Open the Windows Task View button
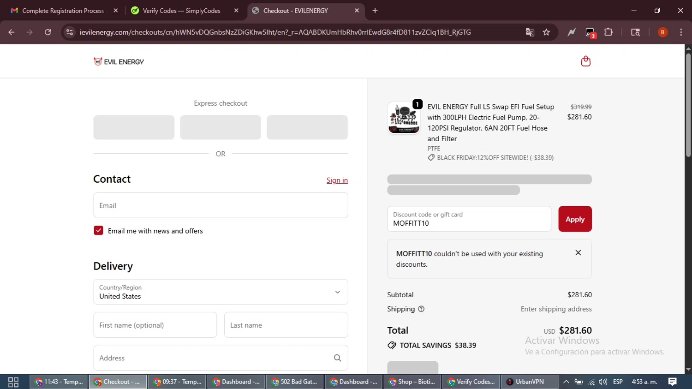This screenshot has height=389, width=692. point(13,382)
